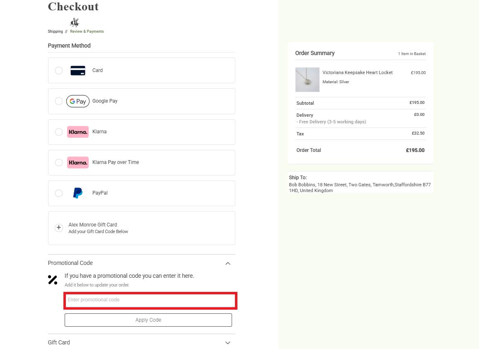Open Victoriana Keepsake Heart Locket product link
The height and width of the screenshot is (349, 479).
[357, 72]
